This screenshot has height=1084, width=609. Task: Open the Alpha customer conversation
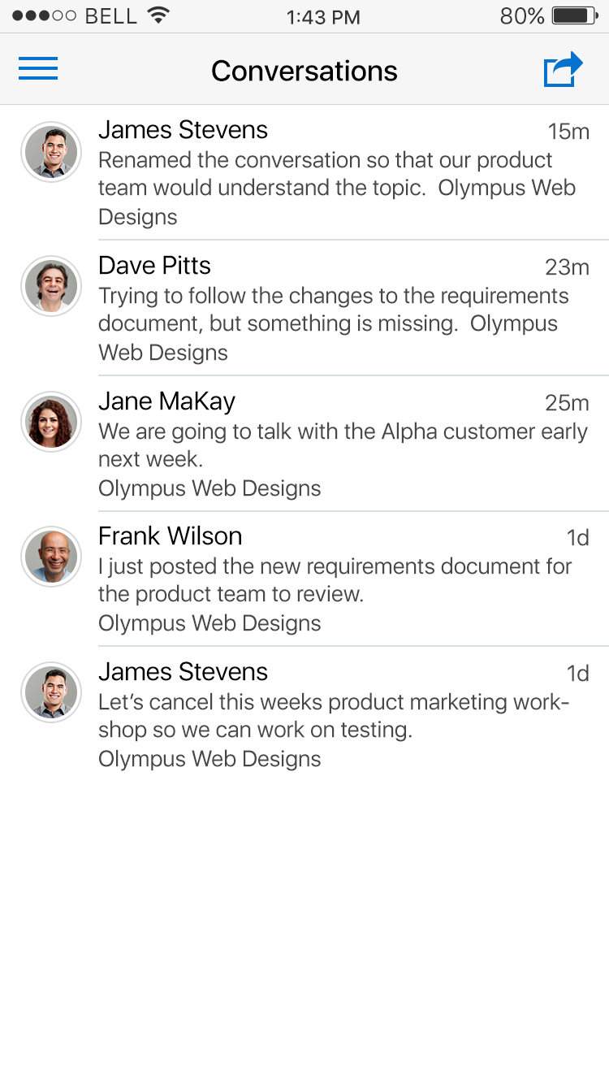(x=341, y=445)
